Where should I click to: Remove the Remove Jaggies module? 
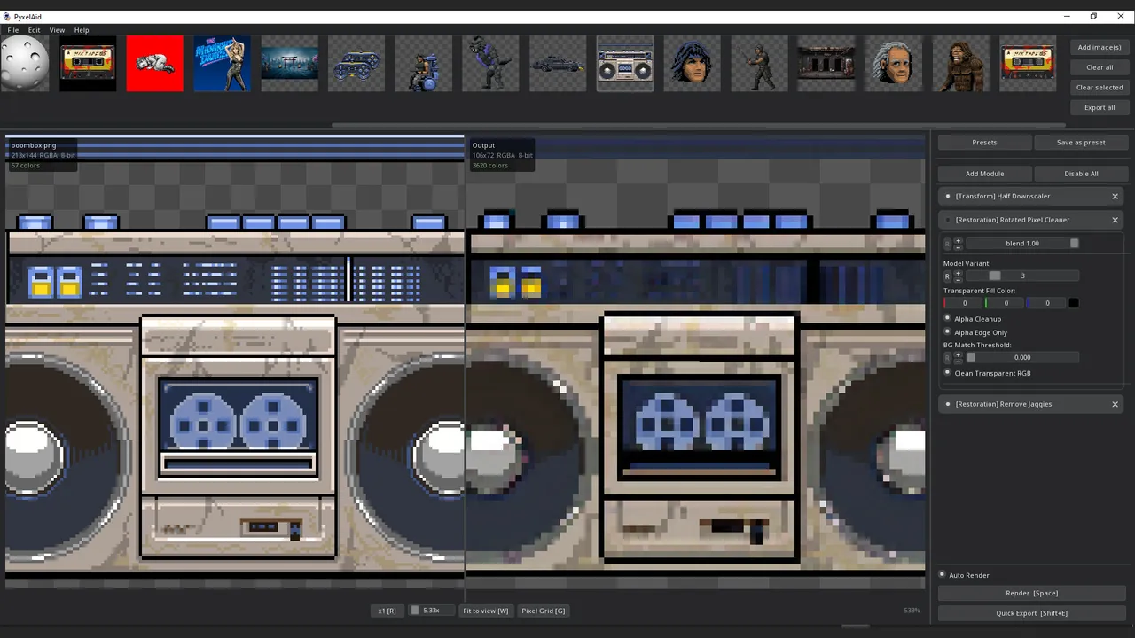coord(1115,404)
